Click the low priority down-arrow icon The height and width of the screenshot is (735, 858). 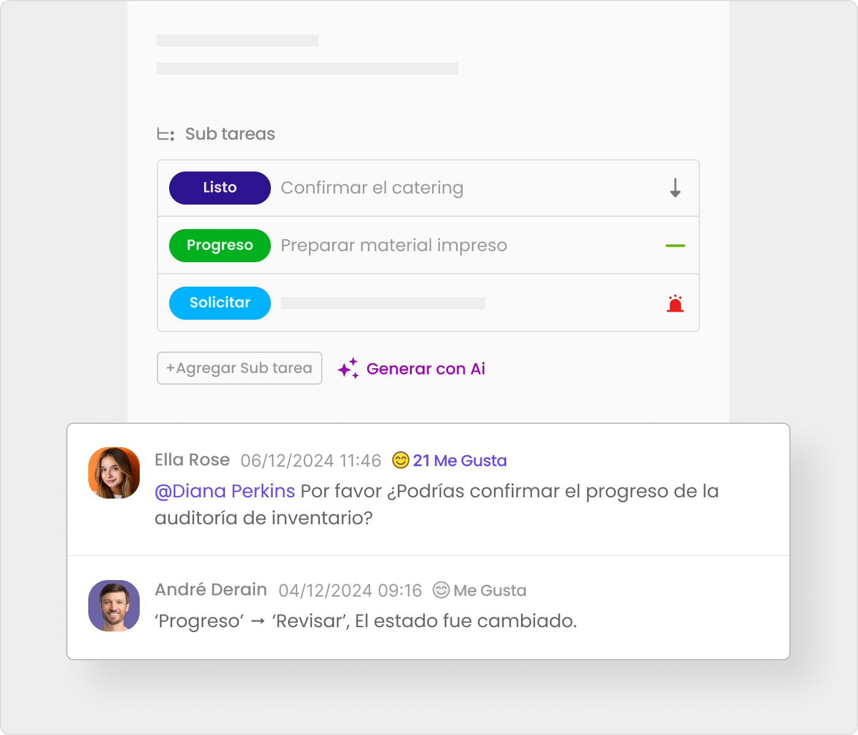click(x=675, y=188)
